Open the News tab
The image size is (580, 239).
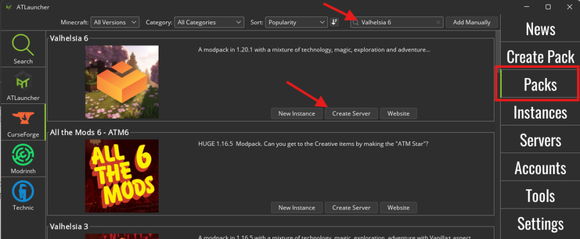(x=540, y=29)
